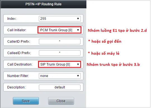The image size is (151, 108).
Task: Open the Call Destination dropdown
Action: click(x=60, y=64)
